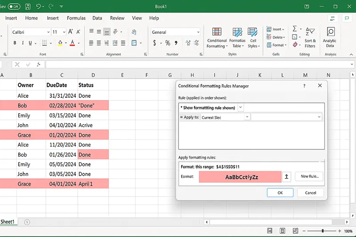
Task: Toggle Underline formatting
Action: pos(30,43)
